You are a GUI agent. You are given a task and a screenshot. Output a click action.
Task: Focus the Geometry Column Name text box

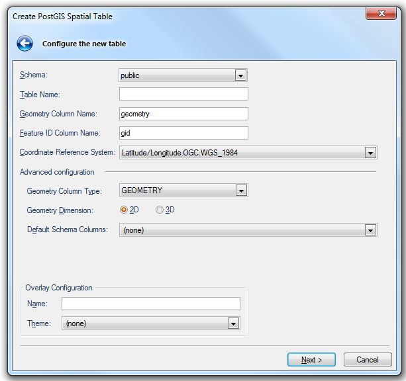[x=183, y=114]
